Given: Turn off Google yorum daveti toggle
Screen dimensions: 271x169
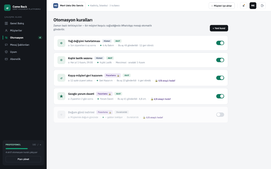Looking at the screenshot, I should point(220,96).
